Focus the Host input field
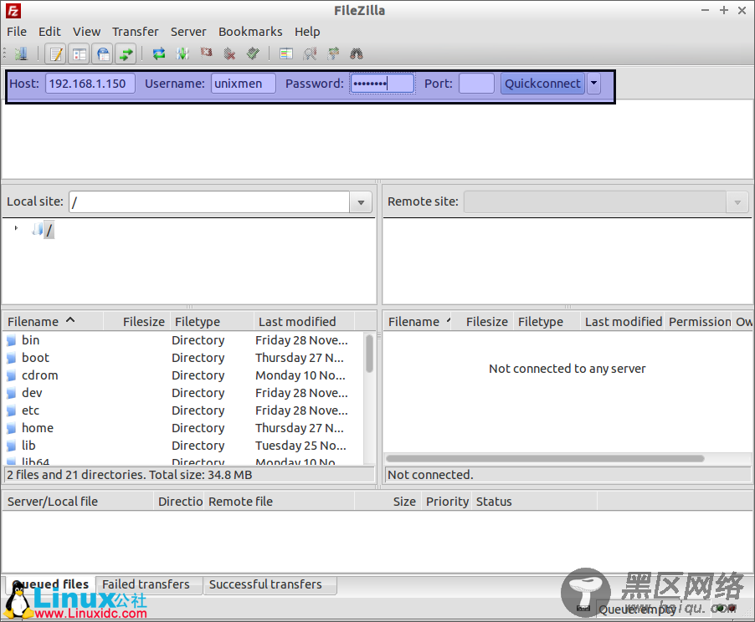The height and width of the screenshot is (622, 755). click(x=90, y=84)
